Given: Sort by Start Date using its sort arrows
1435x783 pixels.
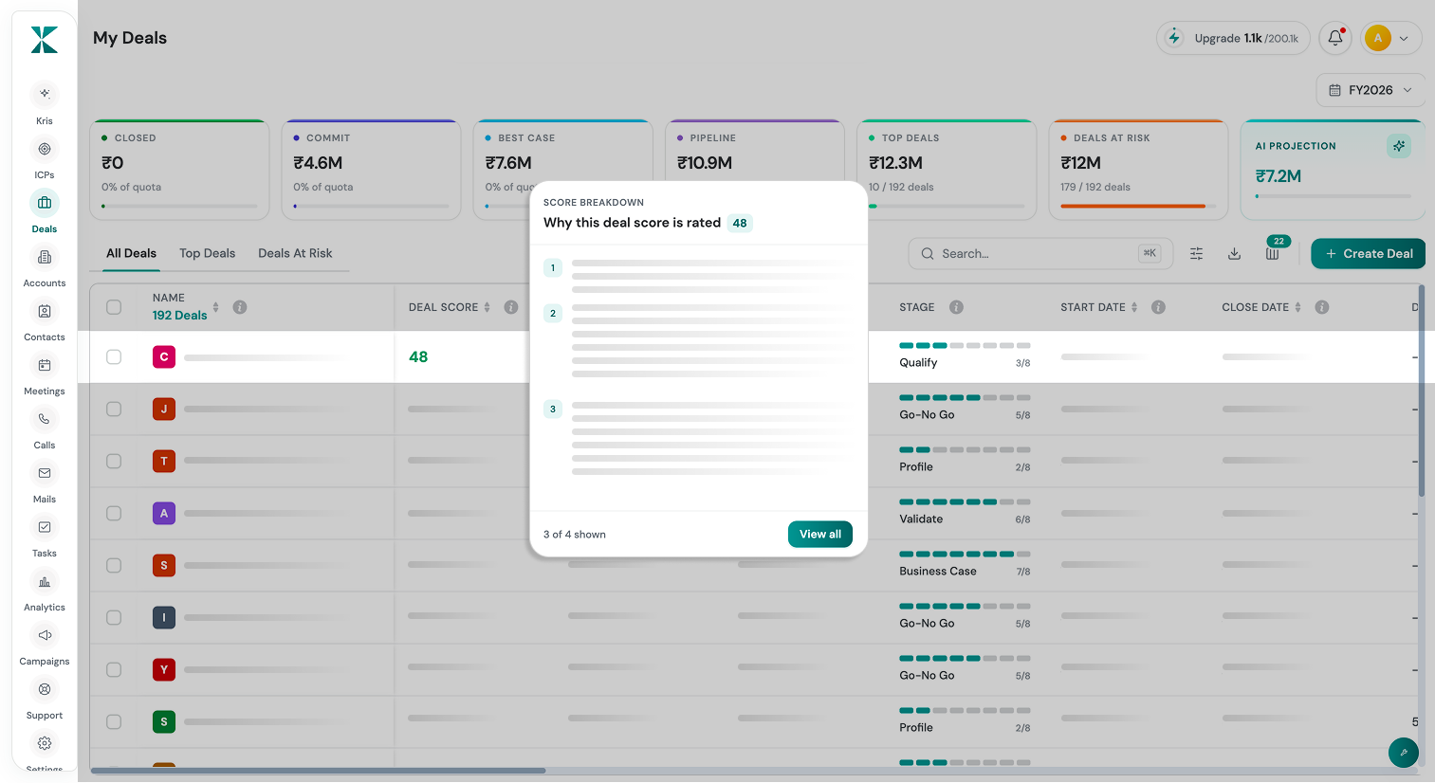Looking at the screenshot, I should click(1134, 307).
